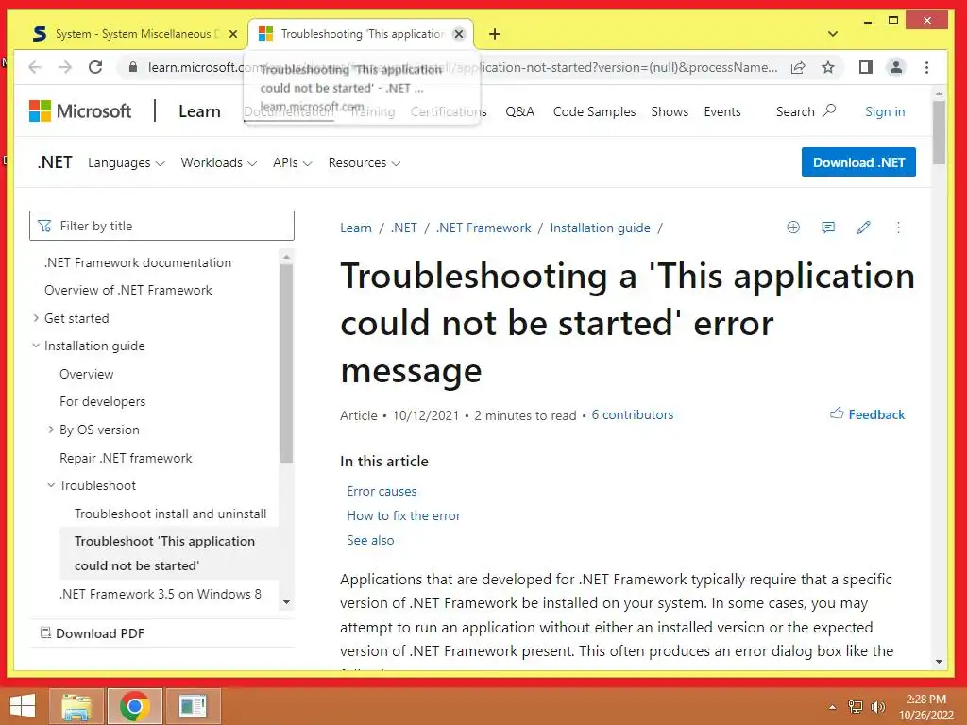
Task: Click Learn breadcrumb link
Action: click(x=356, y=228)
